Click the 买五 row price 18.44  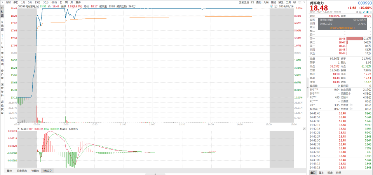[x=342, y=54]
